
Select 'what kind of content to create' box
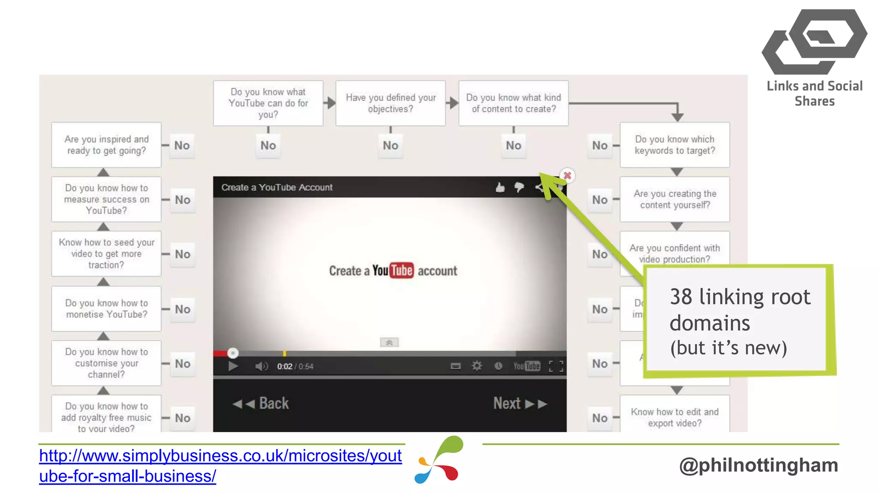(514, 103)
